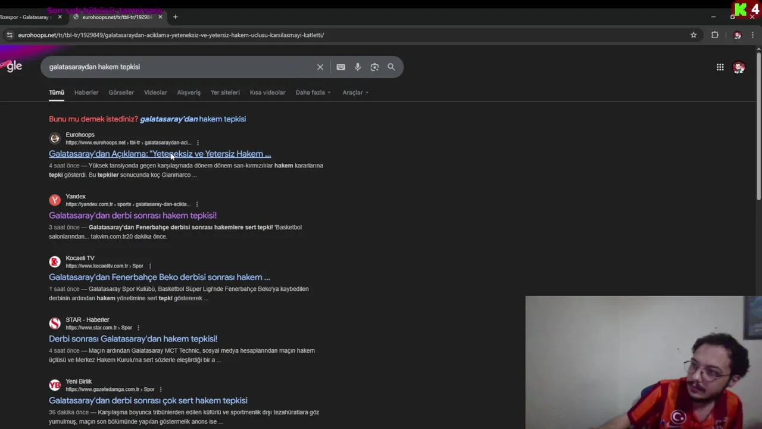Click the gazetedamga.com.tr URL breadcrumb text
The width and height of the screenshot is (762, 429).
pos(110,389)
